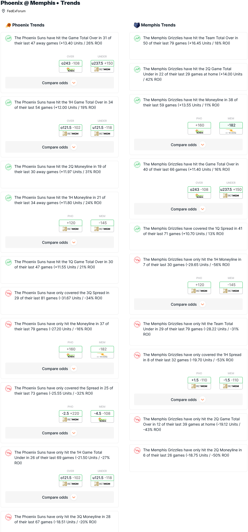Click the FedExForum venue link
248x532 pixels.
point(16,11)
